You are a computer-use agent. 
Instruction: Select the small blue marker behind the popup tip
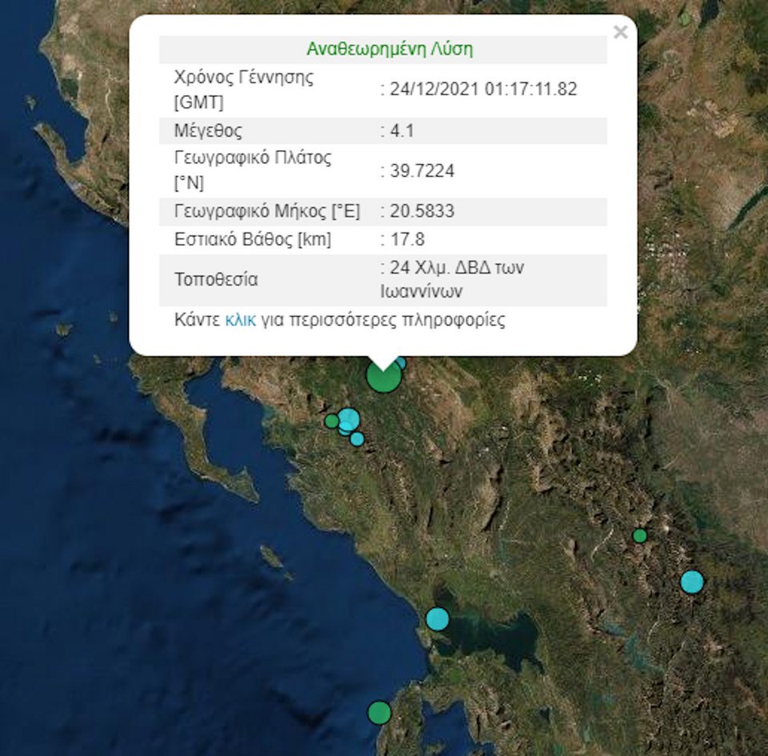tap(401, 363)
